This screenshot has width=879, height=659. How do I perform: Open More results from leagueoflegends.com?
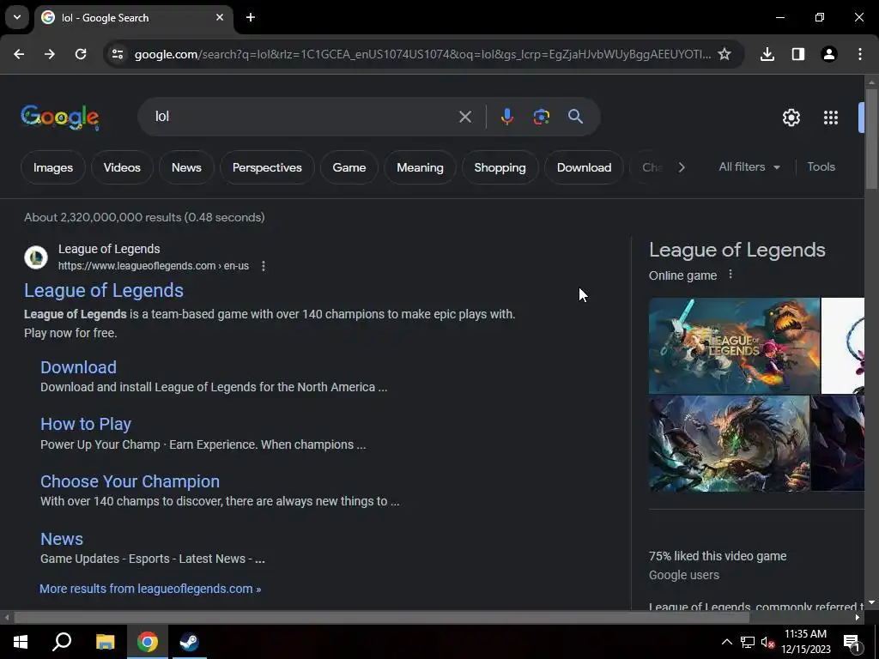coord(150,589)
